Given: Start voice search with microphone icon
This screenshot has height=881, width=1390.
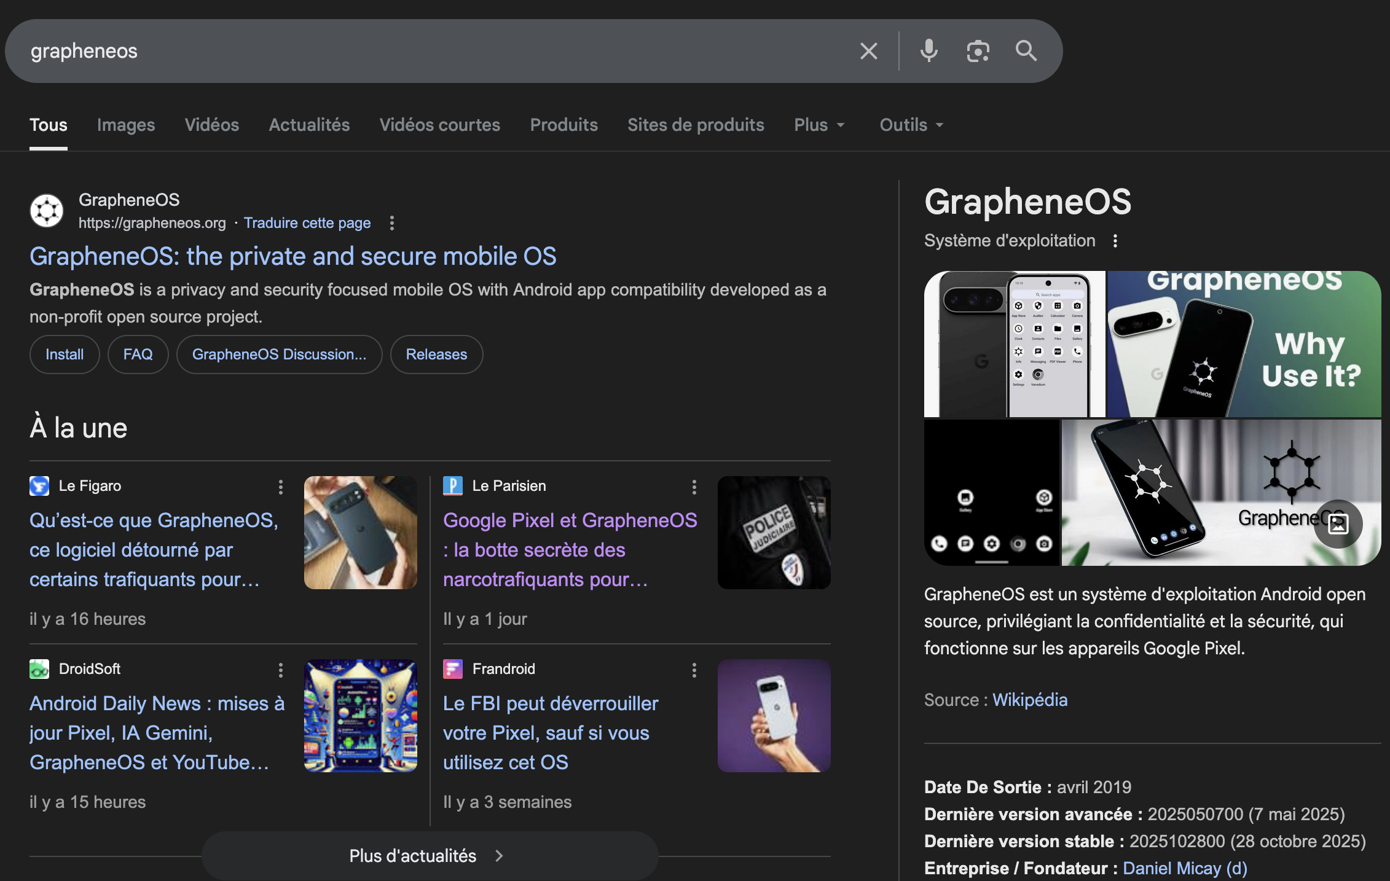Looking at the screenshot, I should [x=929, y=51].
